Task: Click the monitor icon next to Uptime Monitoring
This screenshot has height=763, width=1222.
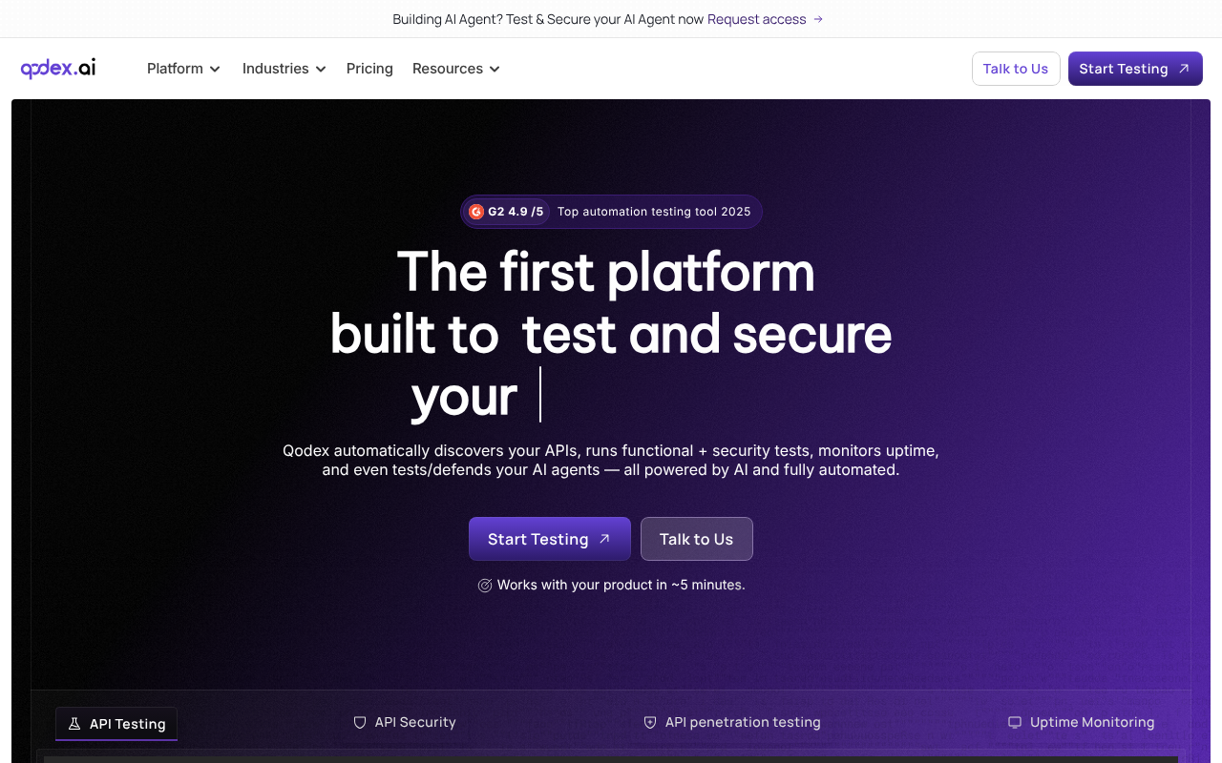Action: tap(1015, 722)
